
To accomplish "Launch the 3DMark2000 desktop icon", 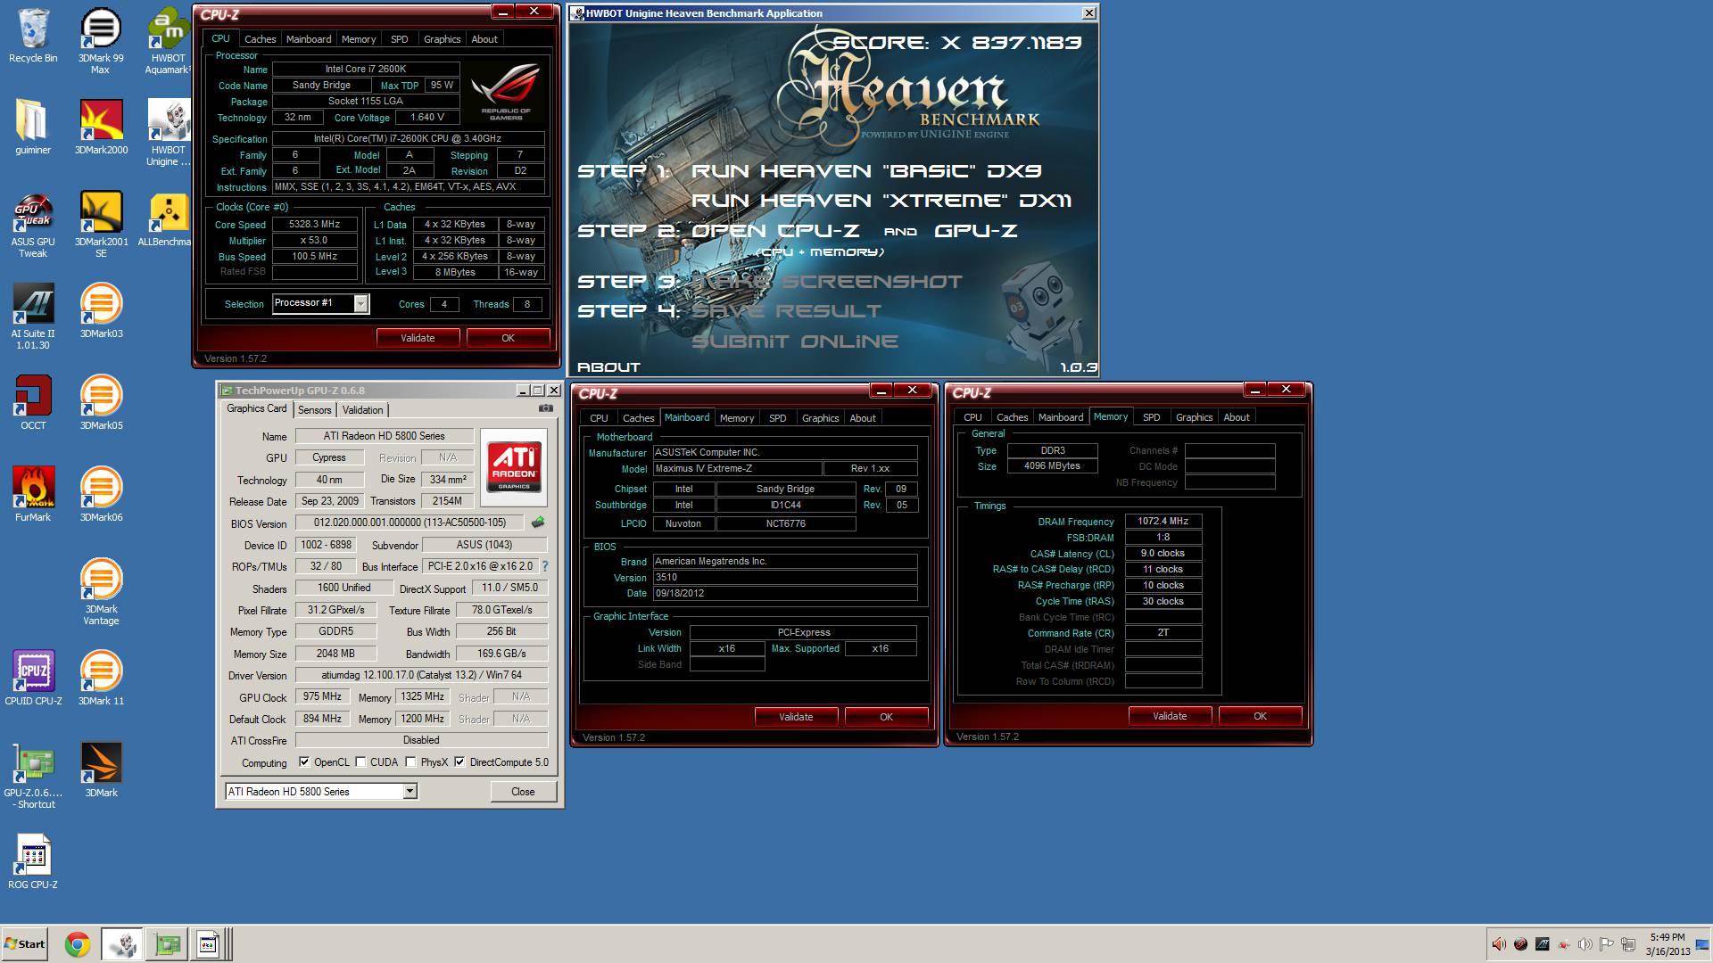I will click(101, 127).
